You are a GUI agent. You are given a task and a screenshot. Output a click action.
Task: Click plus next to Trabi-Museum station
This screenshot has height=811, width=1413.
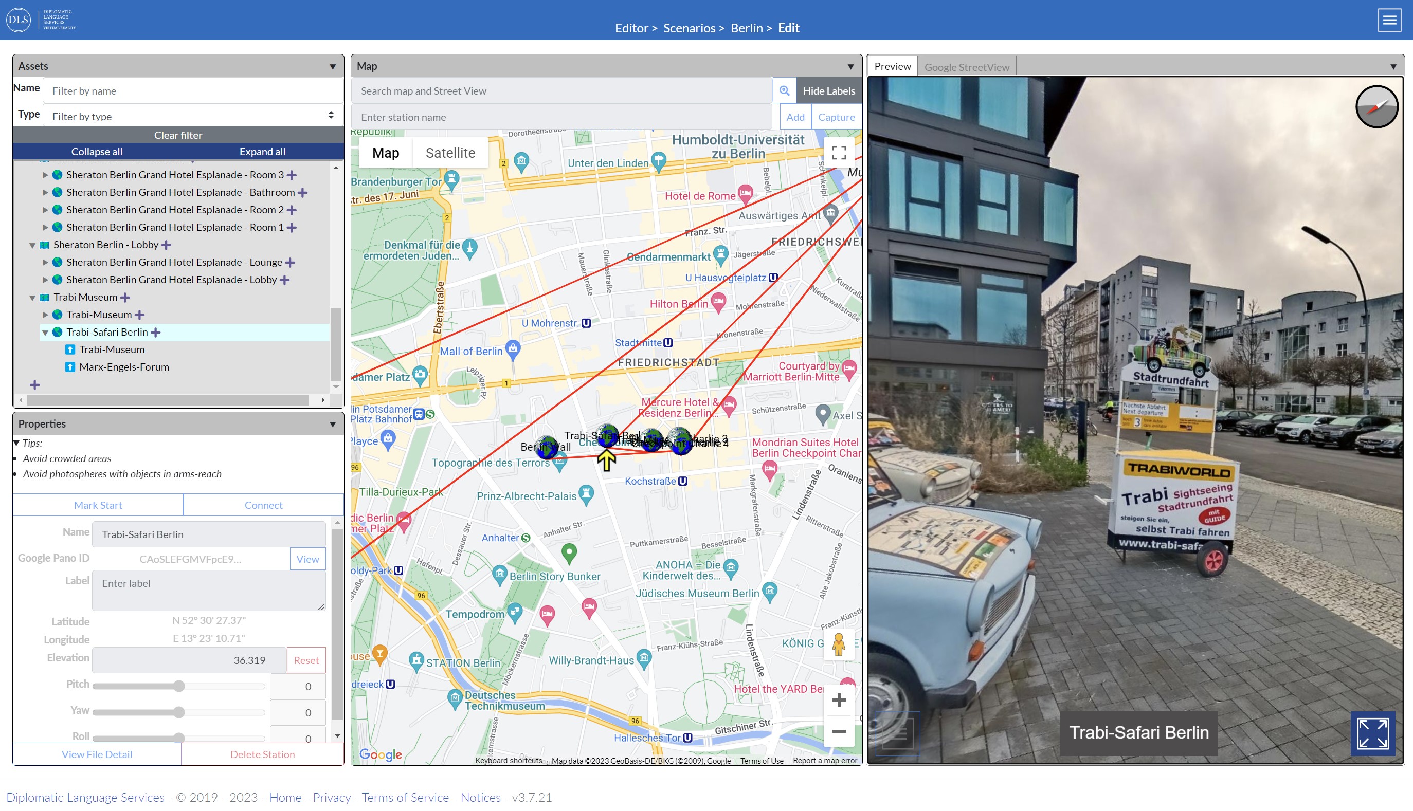(x=140, y=315)
